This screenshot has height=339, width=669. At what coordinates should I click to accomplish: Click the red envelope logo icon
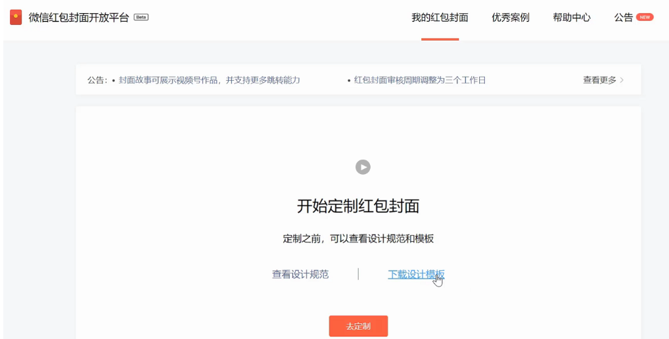point(16,17)
